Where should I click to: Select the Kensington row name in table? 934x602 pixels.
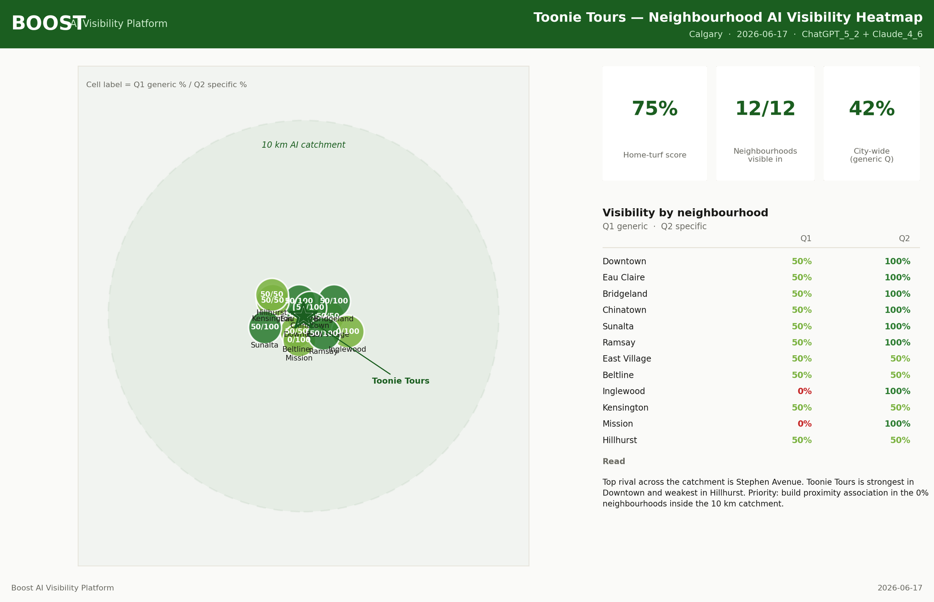pos(625,408)
